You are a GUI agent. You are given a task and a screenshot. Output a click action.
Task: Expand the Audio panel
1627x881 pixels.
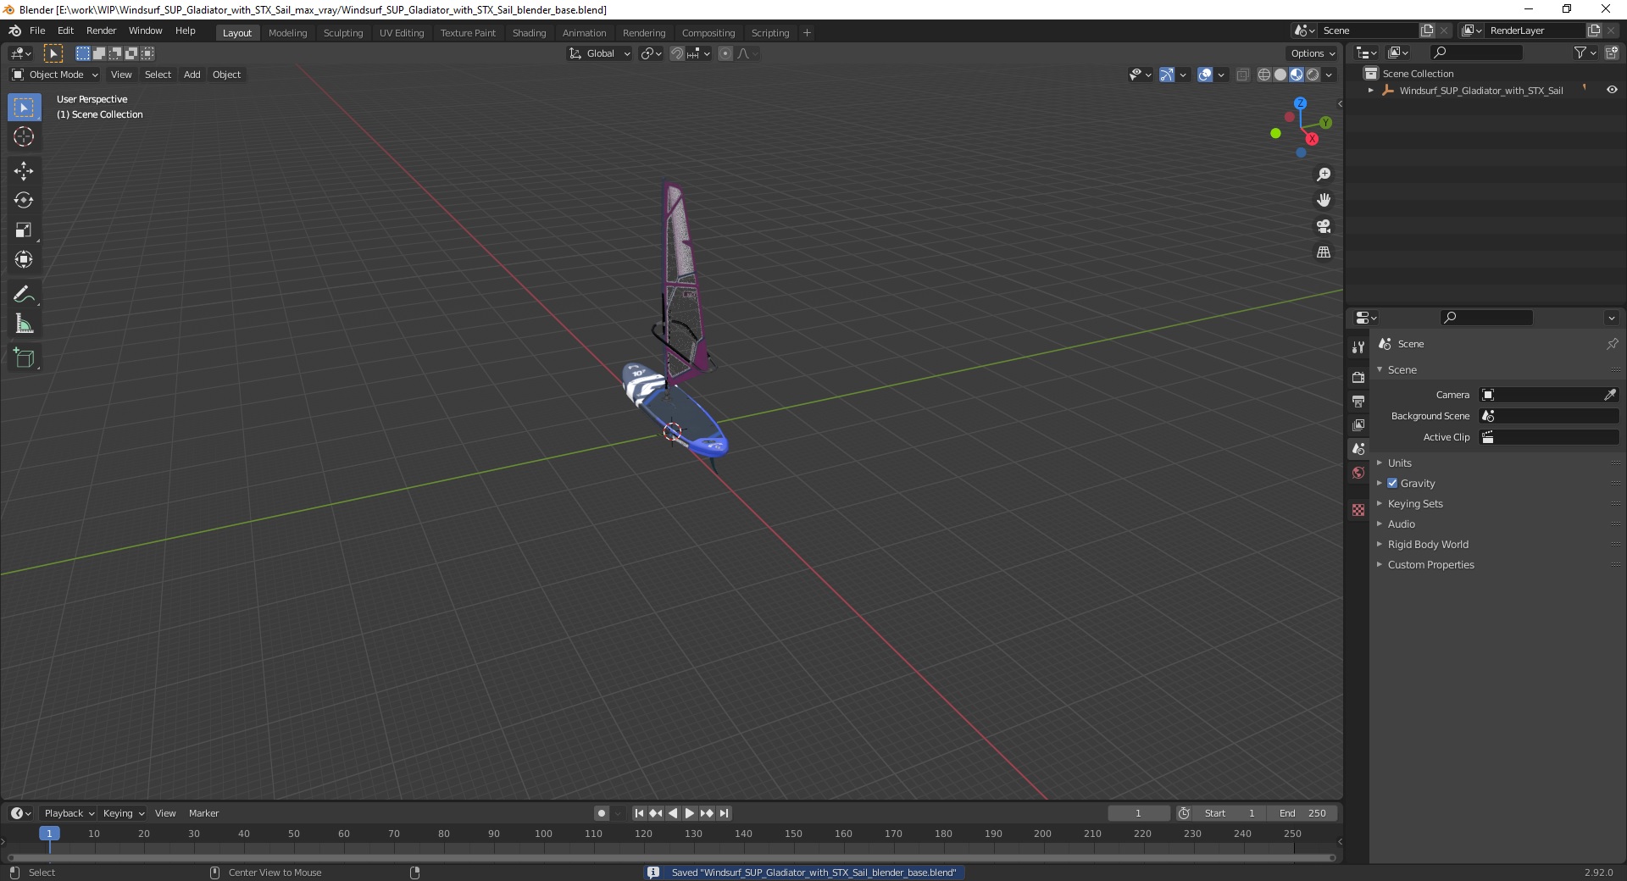pos(1402,524)
